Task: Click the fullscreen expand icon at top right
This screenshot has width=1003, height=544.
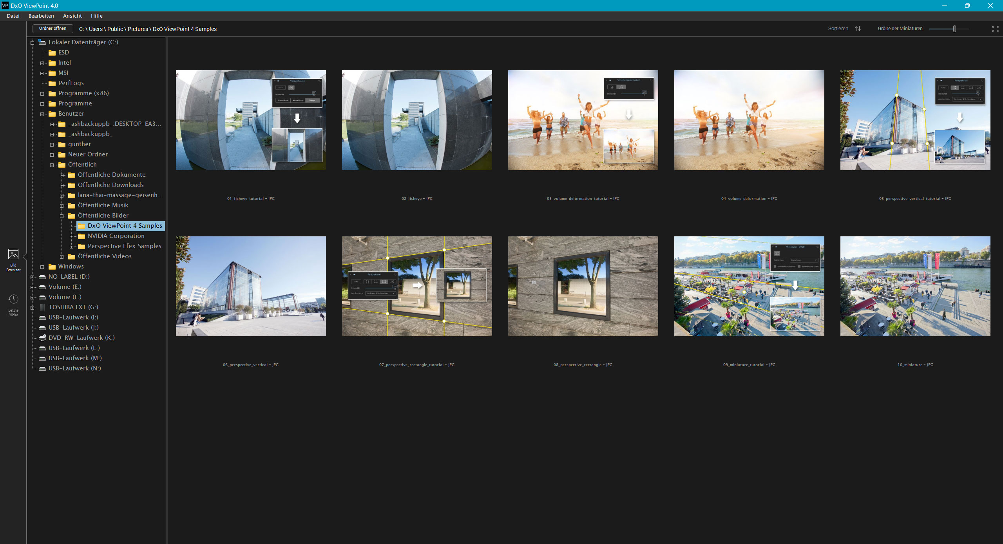Action: point(995,29)
